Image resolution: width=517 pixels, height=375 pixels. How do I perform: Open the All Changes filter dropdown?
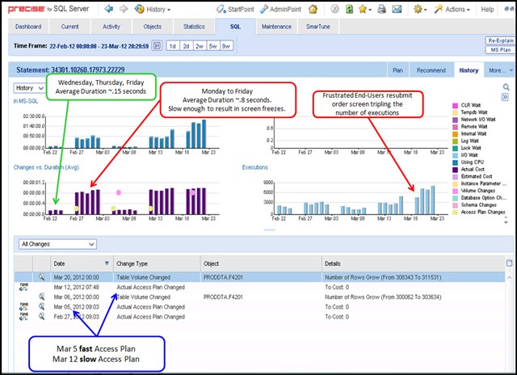pyautogui.click(x=57, y=244)
